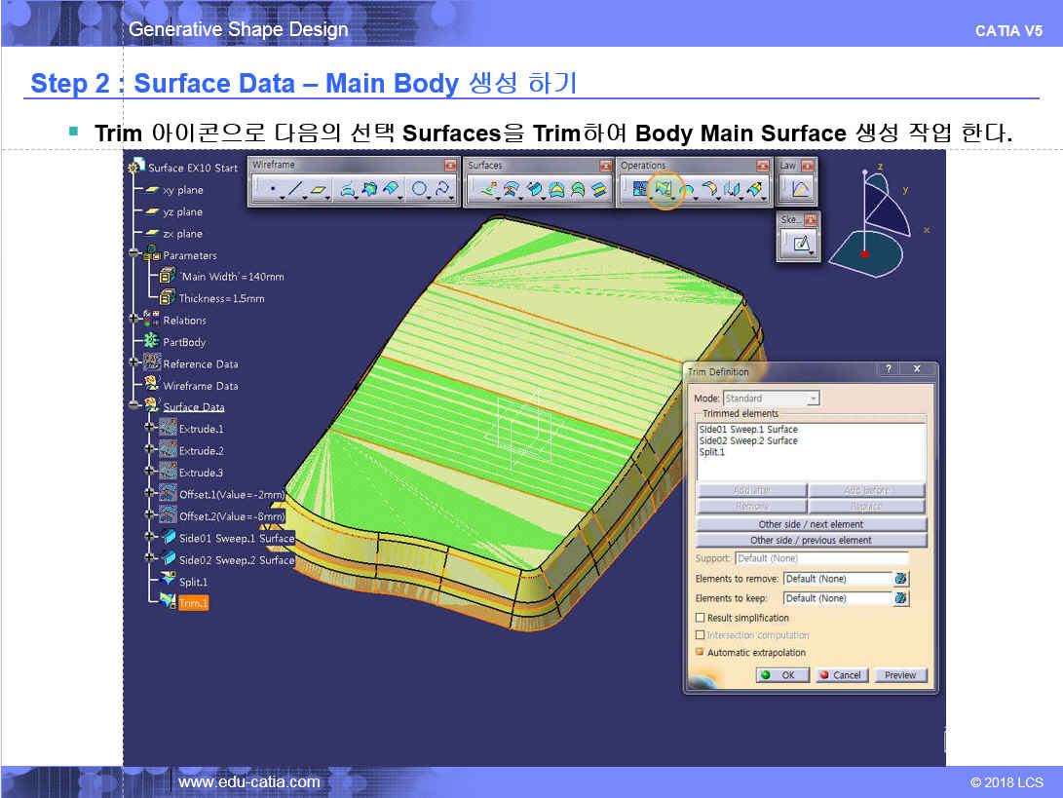The width and height of the screenshot is (1063, 798).
Task: Click the icon next to Elements to remove
Action: (900, 579)
